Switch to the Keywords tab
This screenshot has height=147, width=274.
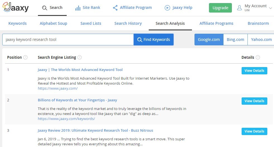click(x=18, y=23)
